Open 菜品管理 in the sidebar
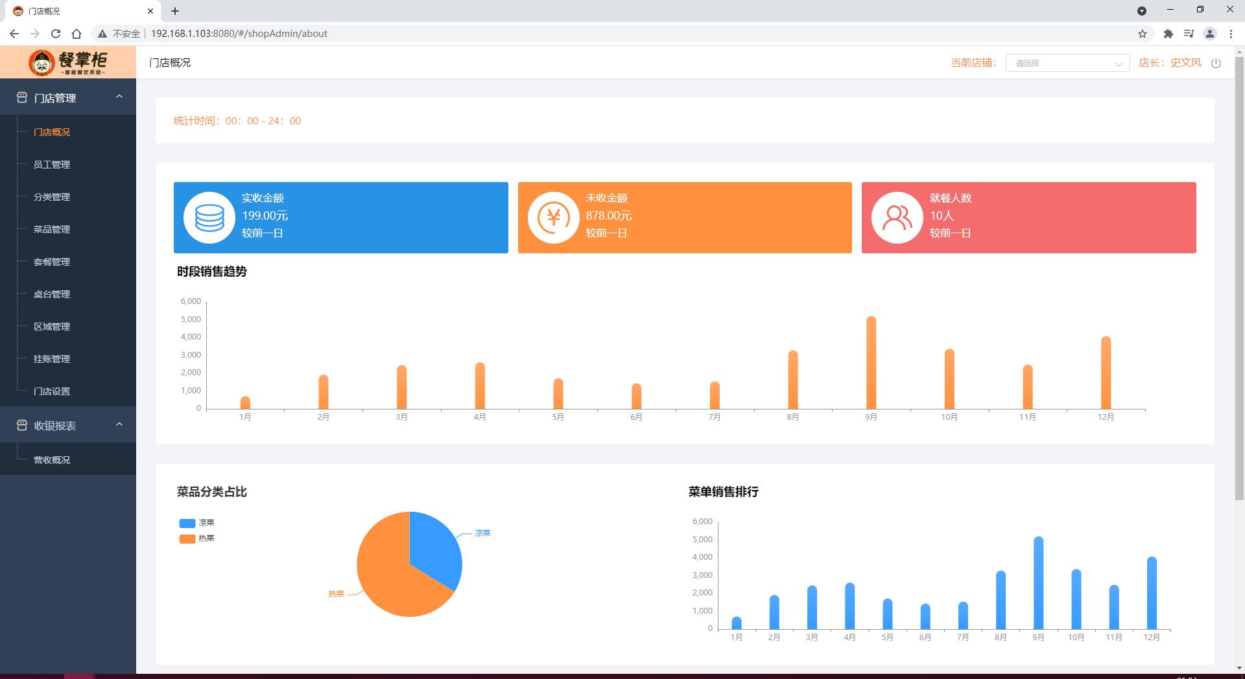This screenshot has width=1245, height=679. [x=52, y=229]
